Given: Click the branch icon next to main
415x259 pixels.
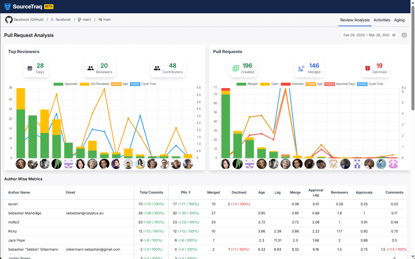Looking at the screenshot, I should coord(100,20).
